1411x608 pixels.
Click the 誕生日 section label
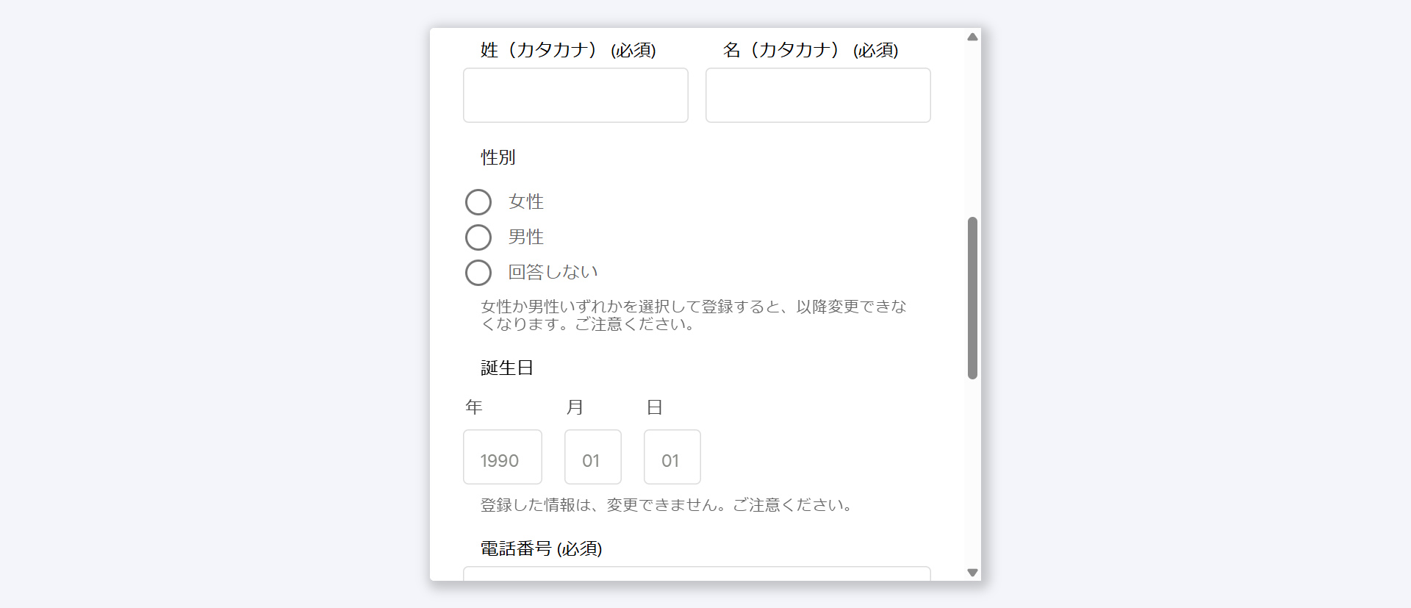pyautogui.click(x=506, y=368)
